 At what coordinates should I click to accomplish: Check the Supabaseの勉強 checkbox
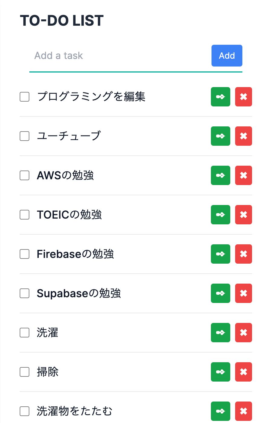coord(25,293)
